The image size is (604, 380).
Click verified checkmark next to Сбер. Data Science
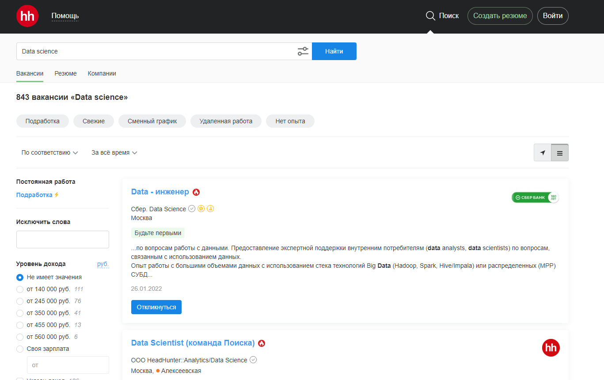coord(192,209)
